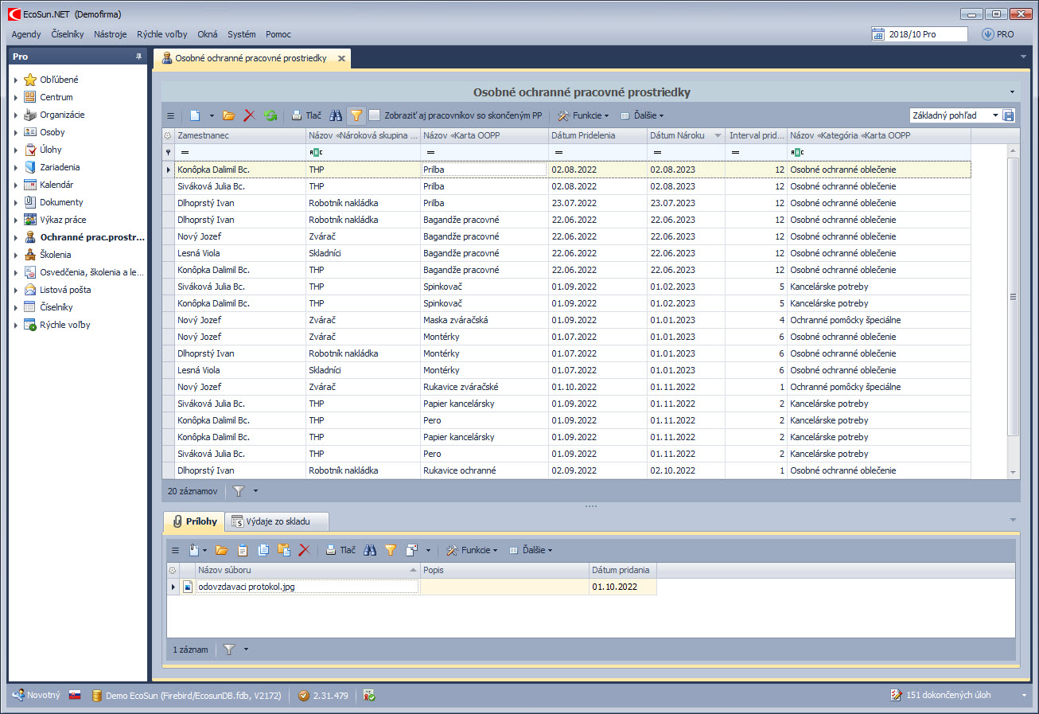The height and width of the screenshot is (714, 1039).
Task: Click the red X delete icon in main toolbar
Action: click(249, 115)
